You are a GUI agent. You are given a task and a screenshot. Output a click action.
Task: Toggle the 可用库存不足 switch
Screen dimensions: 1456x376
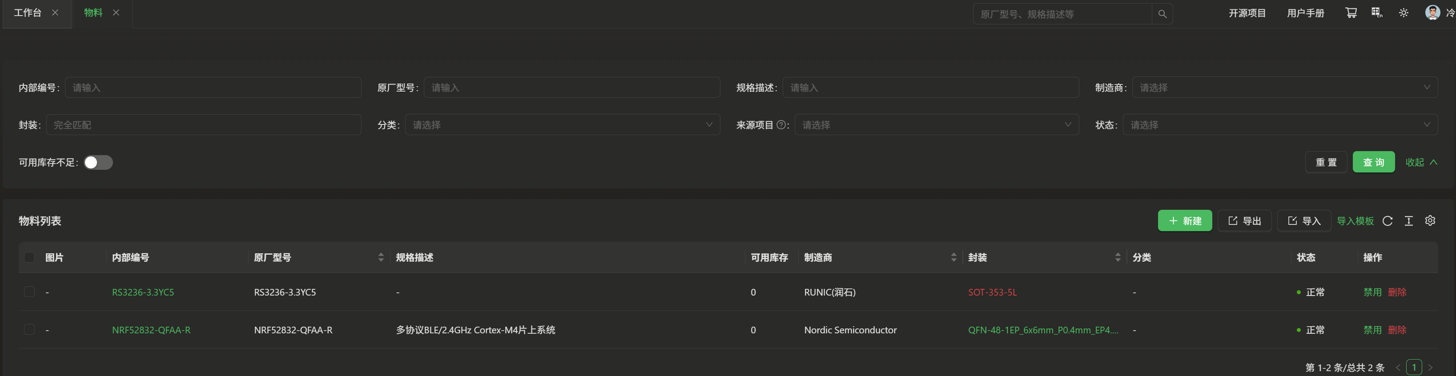click(x=98, y=163)
